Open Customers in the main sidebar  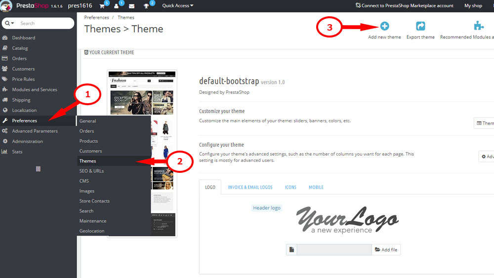23,69
